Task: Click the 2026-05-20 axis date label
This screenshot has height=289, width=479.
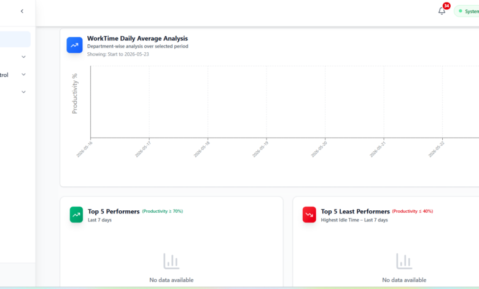Action: (x=319, y=149)
